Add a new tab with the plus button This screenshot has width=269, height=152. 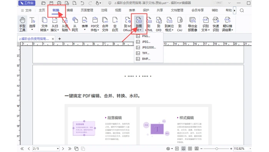(x=60, y=39)
